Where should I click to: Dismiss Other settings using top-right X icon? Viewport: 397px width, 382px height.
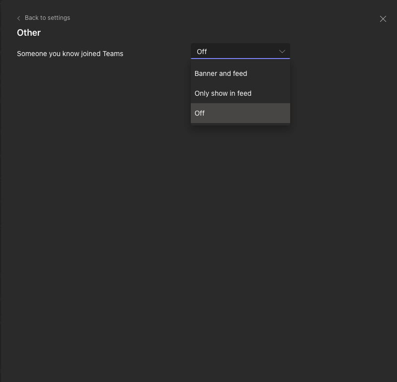(x=383, y=19)
